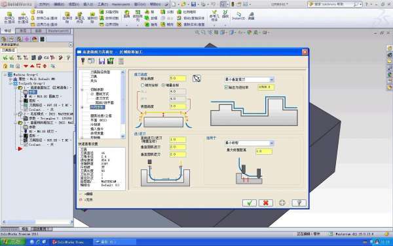Open the minimum vertical retract dropdown
393x246 pixels.
click(249, 79)
